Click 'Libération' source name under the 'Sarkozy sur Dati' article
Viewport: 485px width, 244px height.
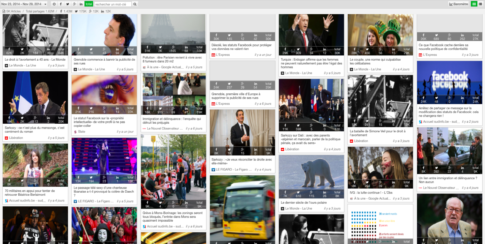tap(292, 149)
